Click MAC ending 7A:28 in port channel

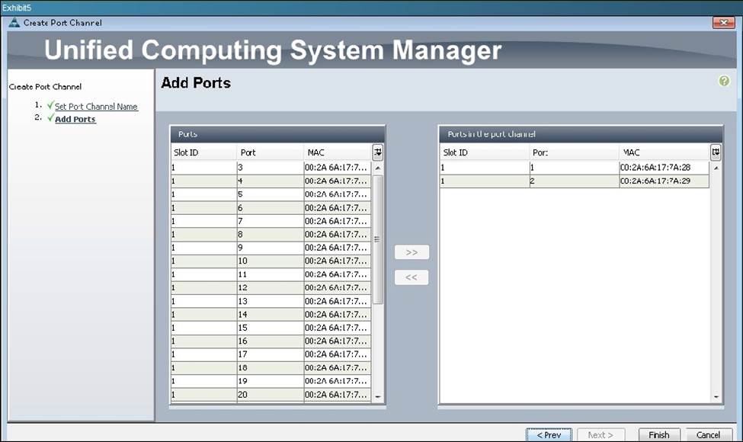pos(655,167)
